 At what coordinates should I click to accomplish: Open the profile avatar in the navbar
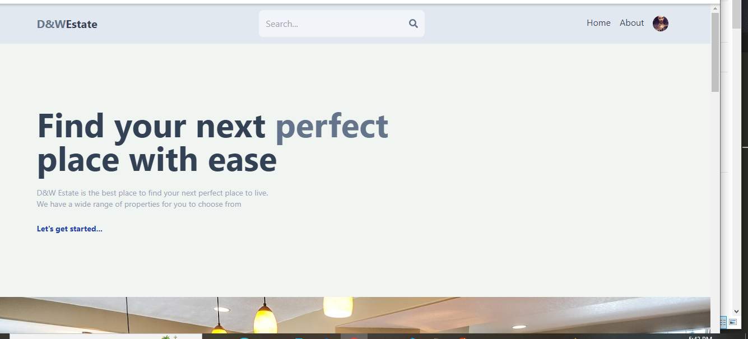(661, 24)
